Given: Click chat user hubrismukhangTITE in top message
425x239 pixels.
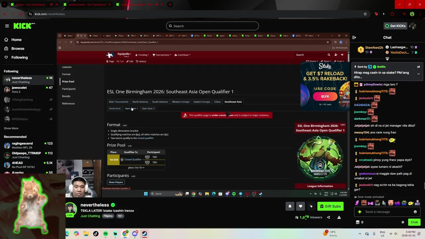Looking at the screenshot, I should pyautogui.click(x=374, y=91).
